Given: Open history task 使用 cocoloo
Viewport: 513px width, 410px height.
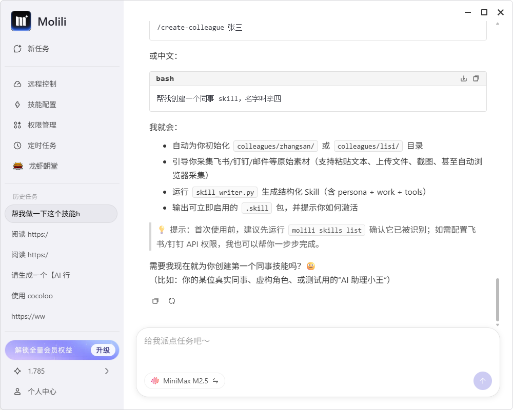Looking at the screenshot, I should 32,296.
